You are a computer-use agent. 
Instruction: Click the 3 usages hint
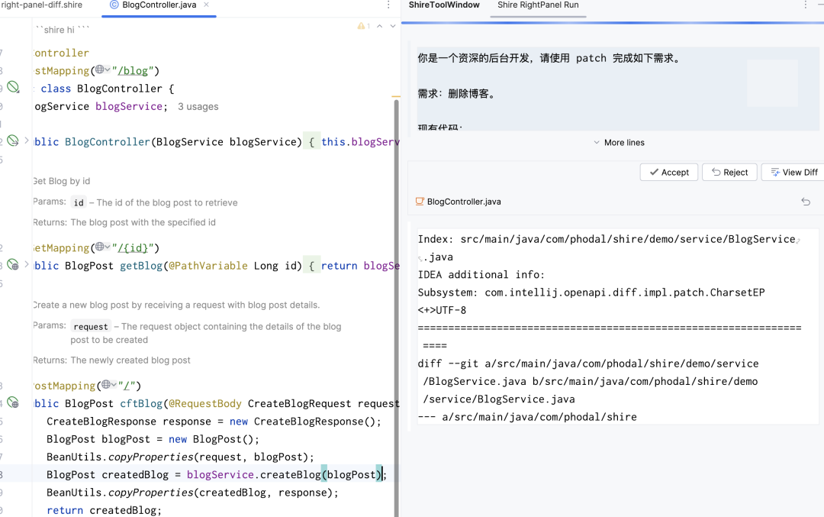click(198, 107)
